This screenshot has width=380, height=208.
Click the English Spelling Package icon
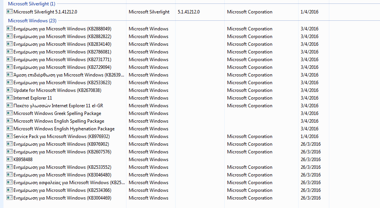(x=10, y=121)
